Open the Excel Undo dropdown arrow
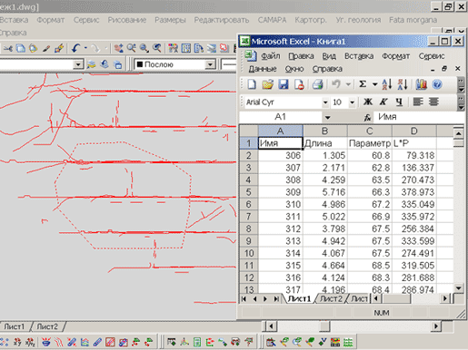The image size is (468, 350). tap(348, 84)
